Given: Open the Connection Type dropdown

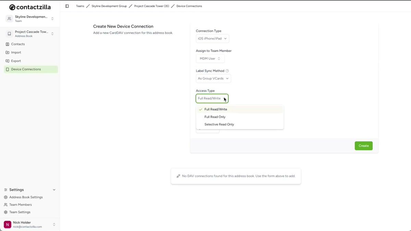Looking at the screenshot, I should click(212, 38).
